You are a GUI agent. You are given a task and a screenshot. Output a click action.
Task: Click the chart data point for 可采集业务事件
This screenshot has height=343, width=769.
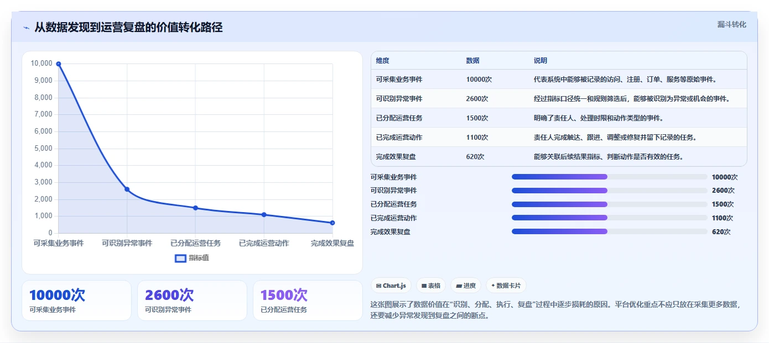pos(59,64)
